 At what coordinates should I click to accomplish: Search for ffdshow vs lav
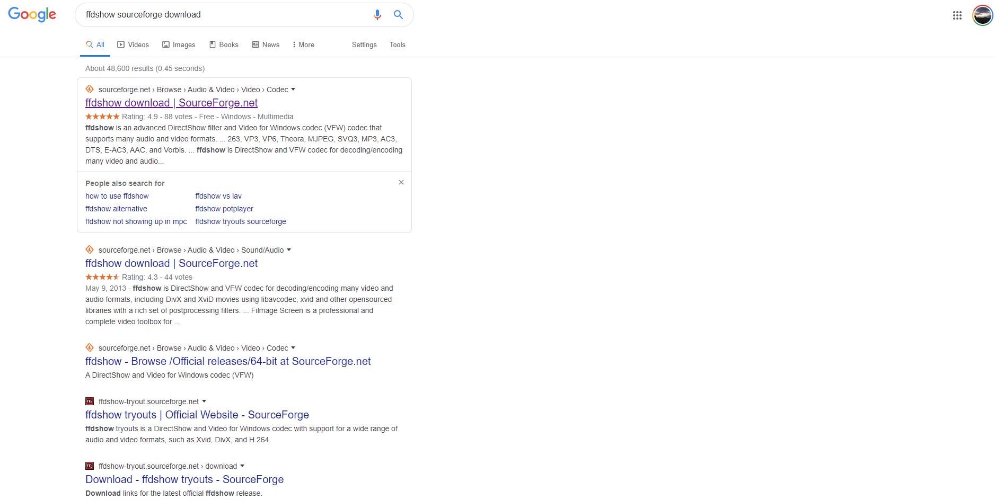click(x=218, y=196)
